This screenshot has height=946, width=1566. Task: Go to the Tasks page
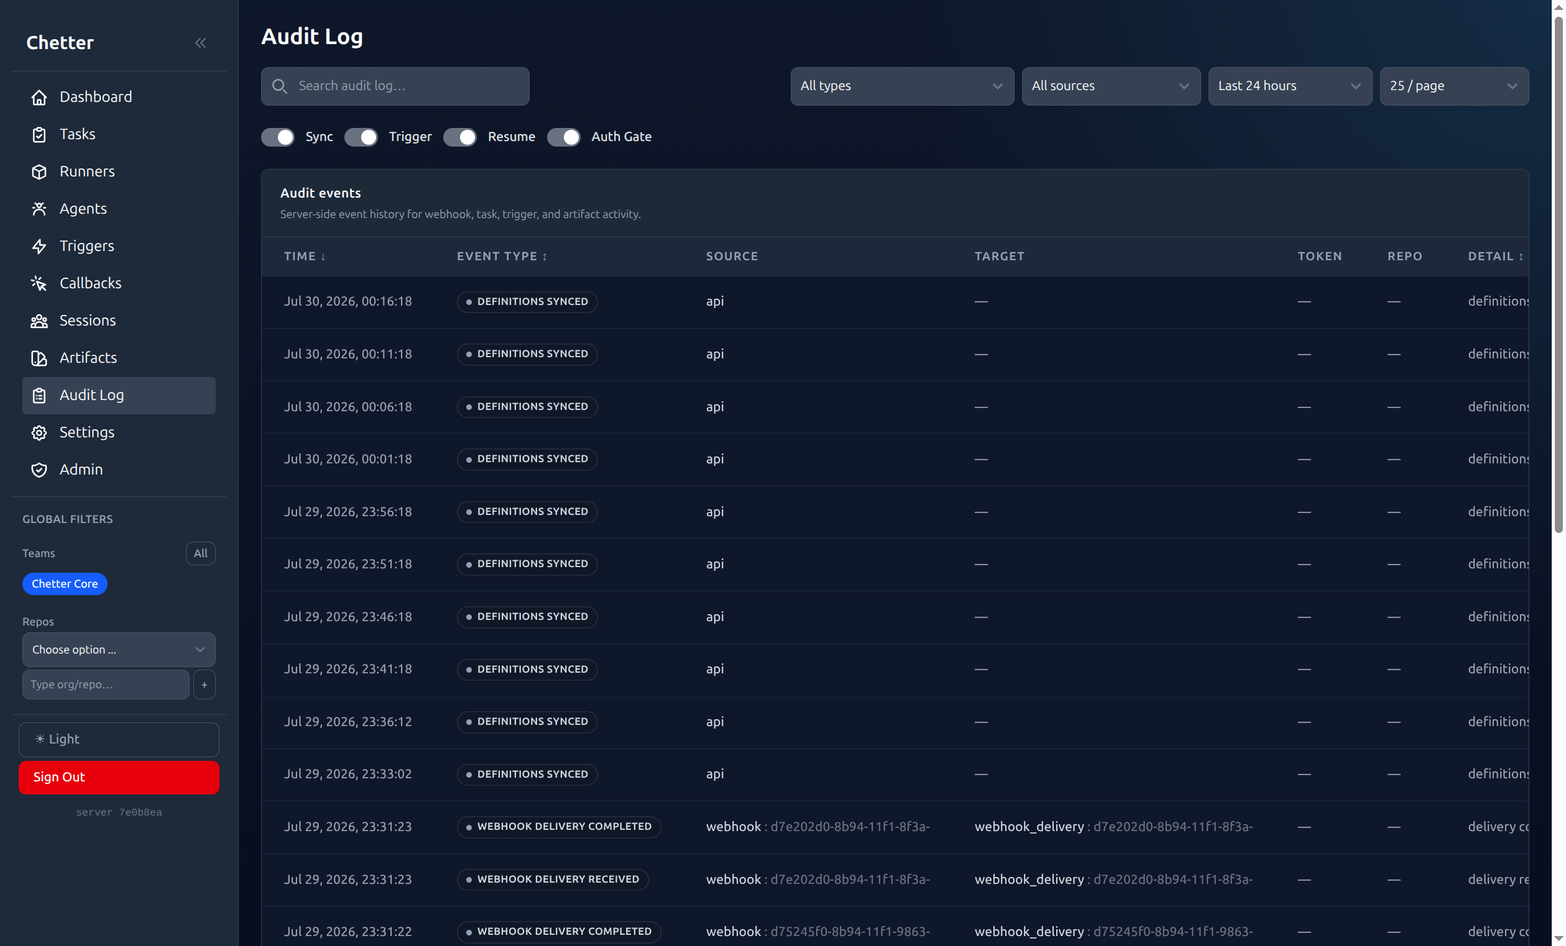tap(119, 135)
